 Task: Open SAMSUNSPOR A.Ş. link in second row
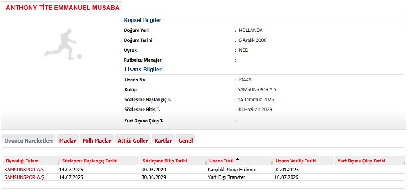[25, 177]
